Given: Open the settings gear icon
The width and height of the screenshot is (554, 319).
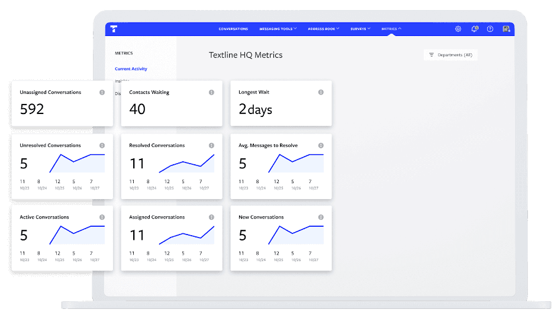Looking at the screenshot, I should (x=458, y=29).
